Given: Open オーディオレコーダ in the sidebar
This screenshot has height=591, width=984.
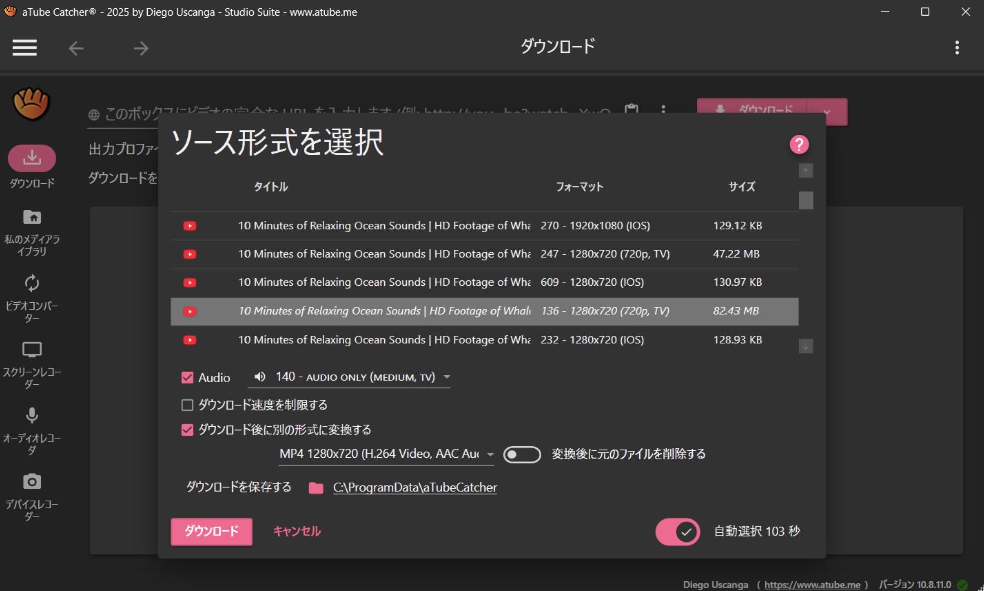Looking at the screenshot, I should tap(32, 431).
